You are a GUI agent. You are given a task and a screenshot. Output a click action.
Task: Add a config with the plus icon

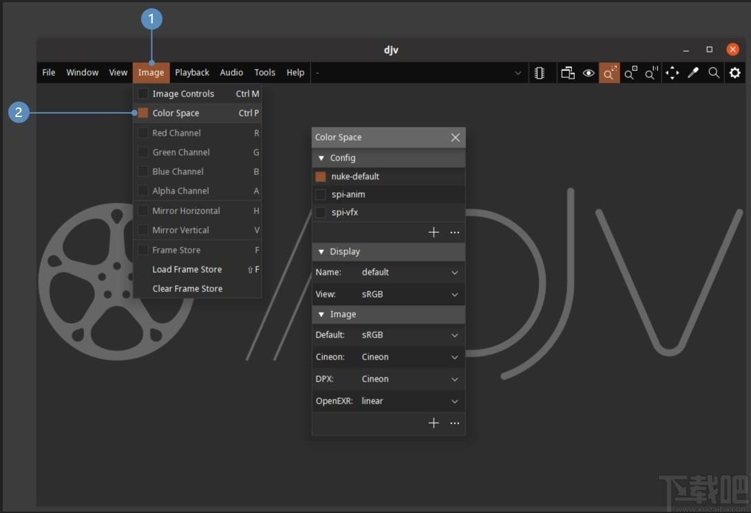point(434,232)
